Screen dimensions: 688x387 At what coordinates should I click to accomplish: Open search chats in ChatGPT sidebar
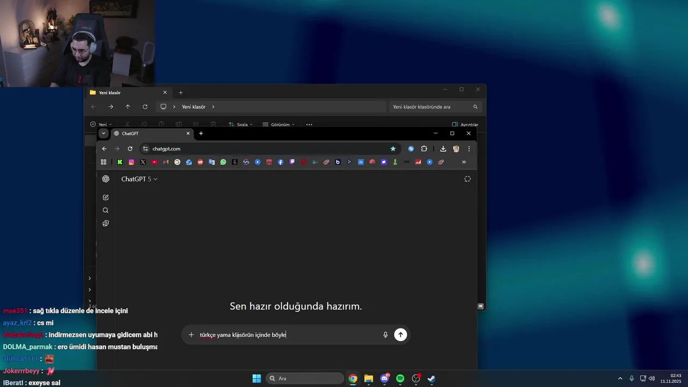[x=105, y=210]
